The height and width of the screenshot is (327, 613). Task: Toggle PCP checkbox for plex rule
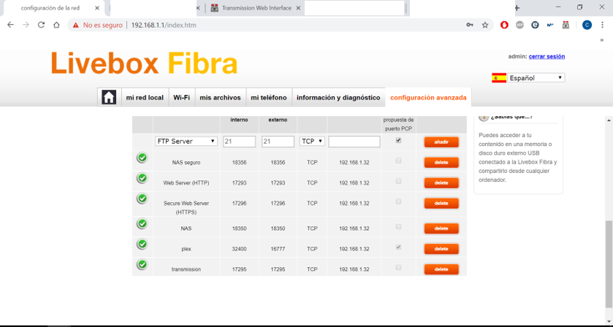[x=398, y=247]
